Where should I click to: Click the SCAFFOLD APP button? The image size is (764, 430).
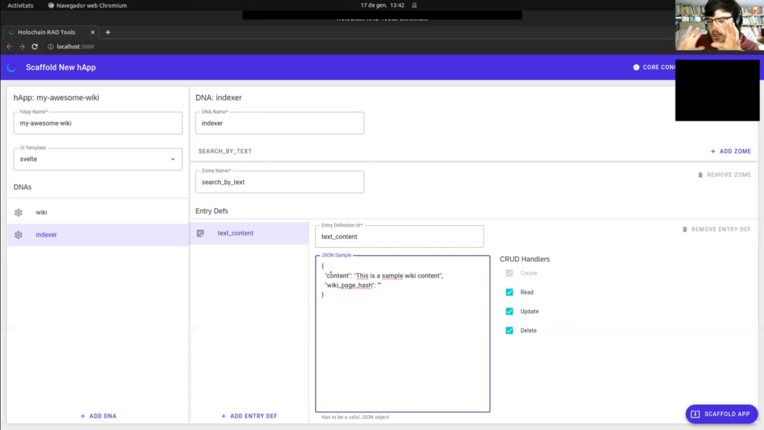click(x=722, y=414)
